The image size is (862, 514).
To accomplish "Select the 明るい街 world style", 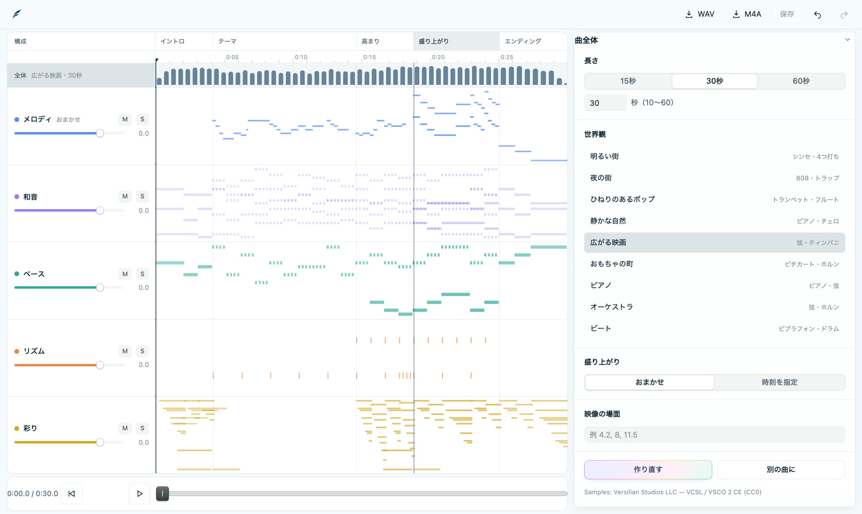I will (x=715, y=156).
